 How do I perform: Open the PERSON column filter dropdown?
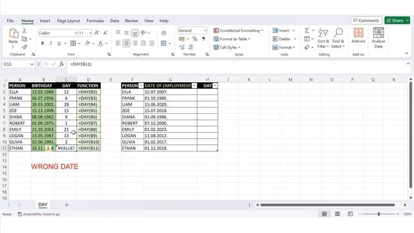141,85
